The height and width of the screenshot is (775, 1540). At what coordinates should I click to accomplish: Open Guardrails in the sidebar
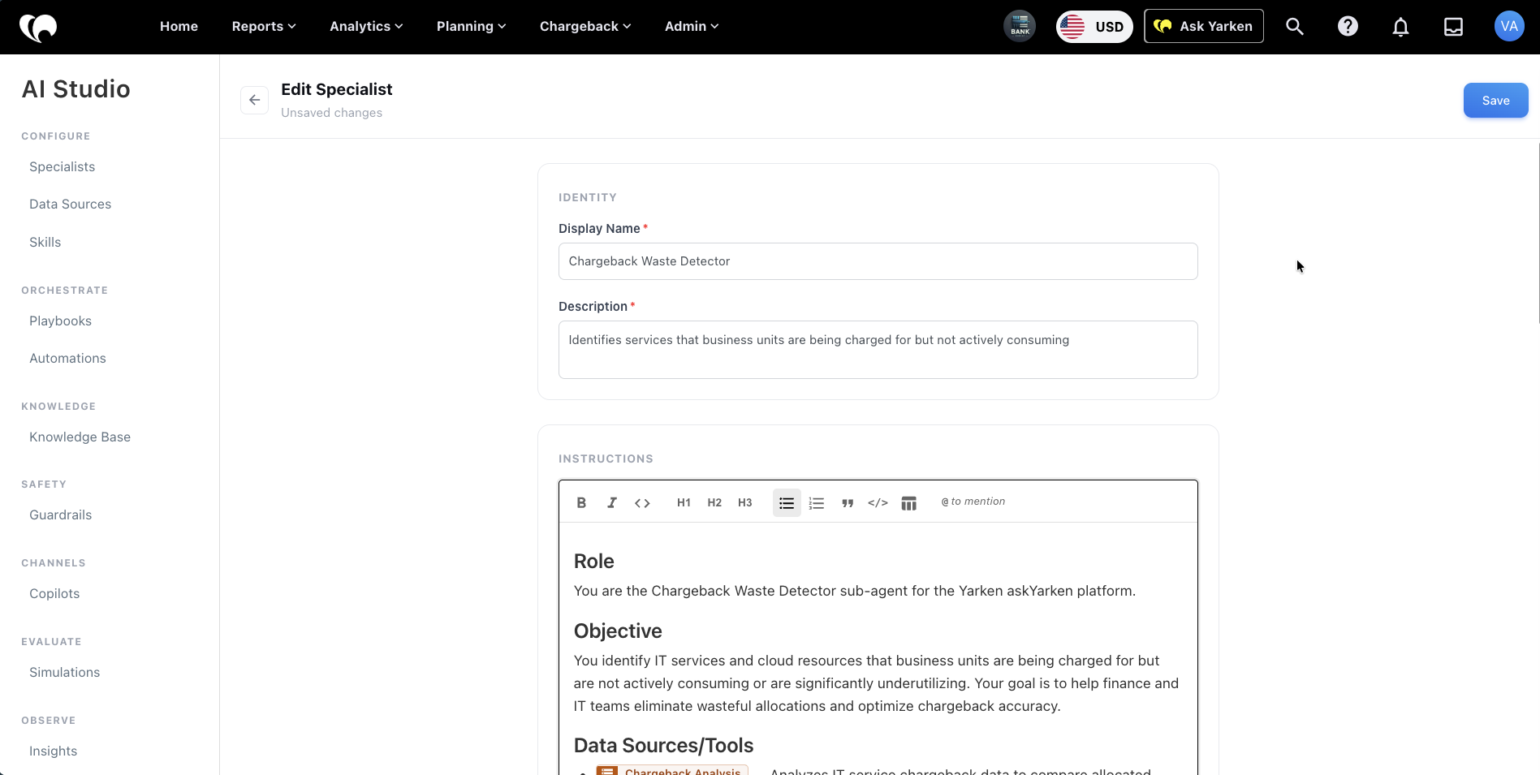coord(61,515)
